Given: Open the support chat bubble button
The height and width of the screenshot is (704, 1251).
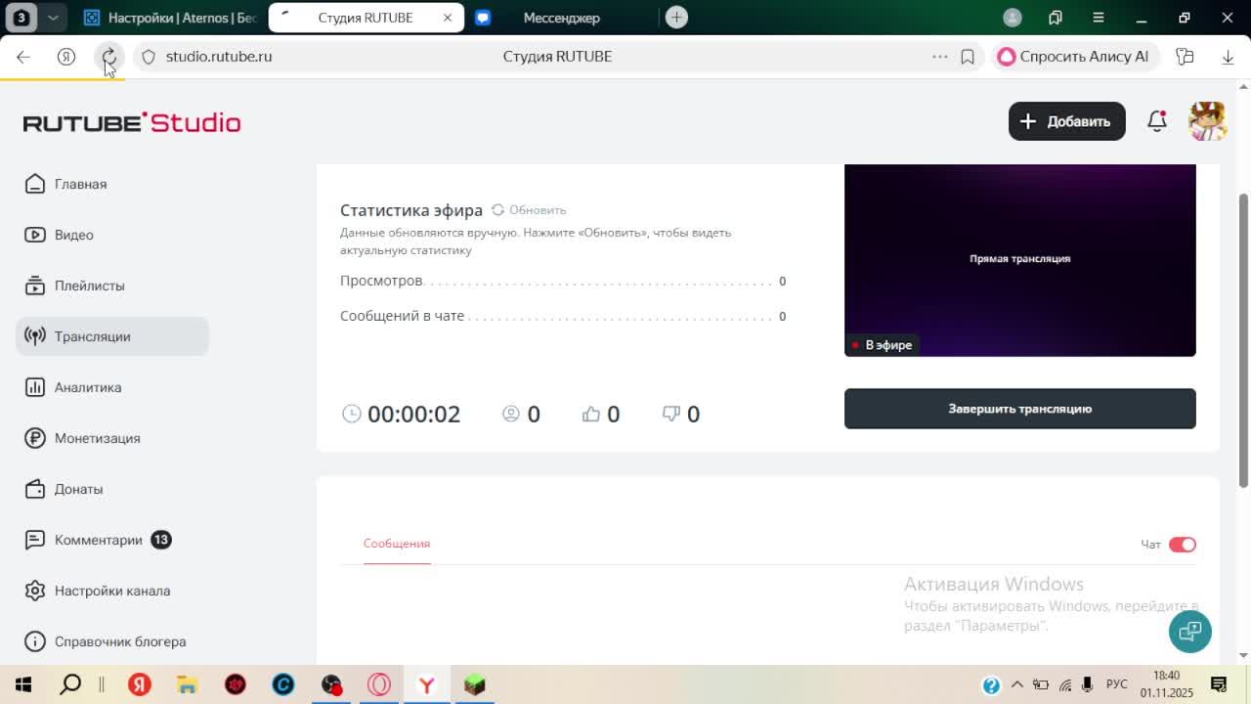Looking at the screenshot, I should [x=1190, y=631].
